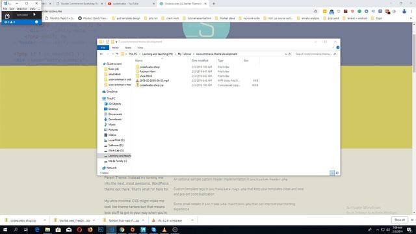Open View menu in VS Code window
The width and height of the screenshot is (416, 234).
[x=32, y=8]
